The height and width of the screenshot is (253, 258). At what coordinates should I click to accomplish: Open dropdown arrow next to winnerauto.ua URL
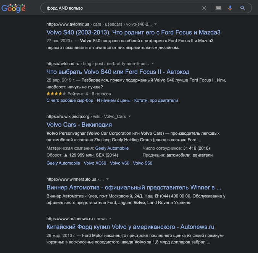[x=107, y=179]
